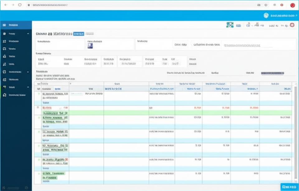
Task: Tick the checkbox on the third table row
Action: [x=39, y=118]
